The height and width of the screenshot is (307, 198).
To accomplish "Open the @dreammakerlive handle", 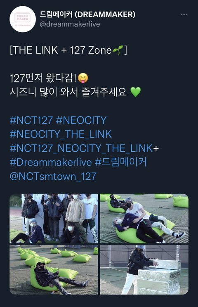I will [70, 24].
